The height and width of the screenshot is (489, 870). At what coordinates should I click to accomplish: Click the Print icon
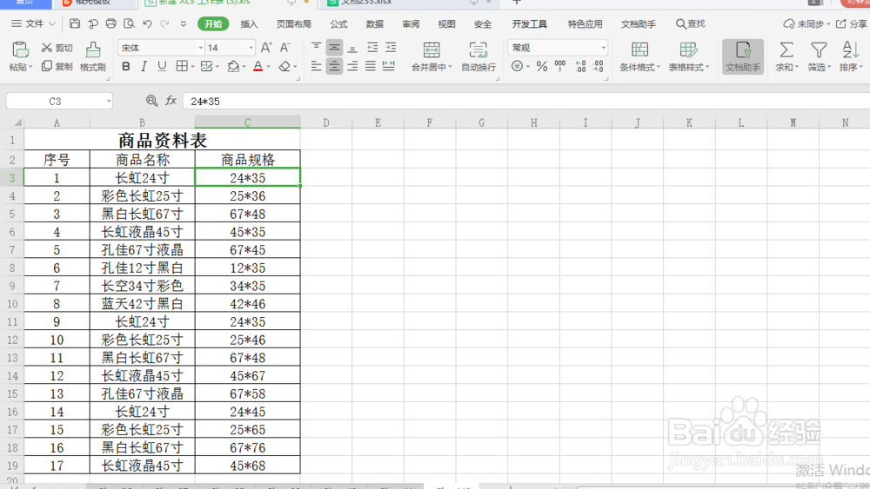[x=111, y=23]
